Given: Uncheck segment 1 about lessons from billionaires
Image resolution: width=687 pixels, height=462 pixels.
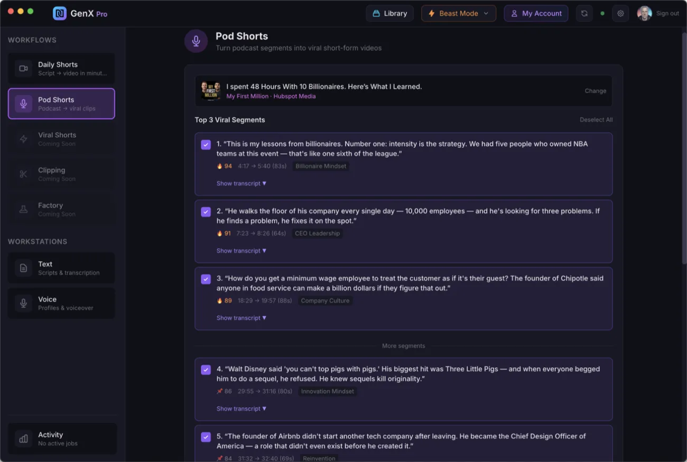Looking at the screenshot, I should point(206,145).
